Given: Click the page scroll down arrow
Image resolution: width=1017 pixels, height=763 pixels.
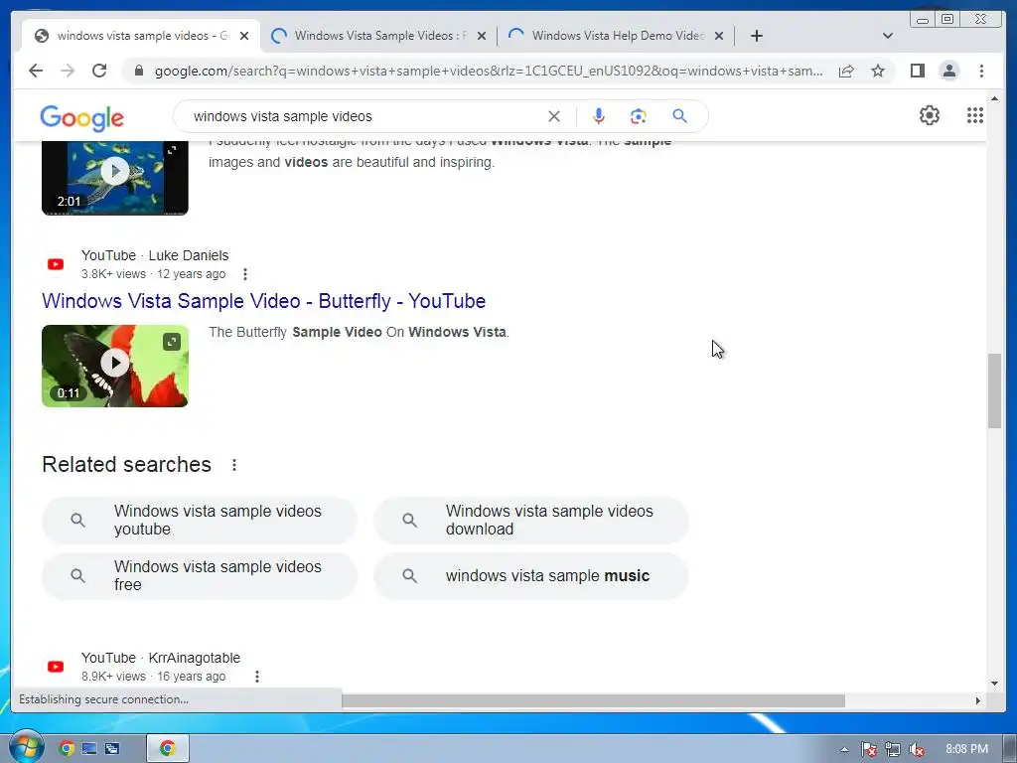Looking at the screenshot, I should click(994, 684).
